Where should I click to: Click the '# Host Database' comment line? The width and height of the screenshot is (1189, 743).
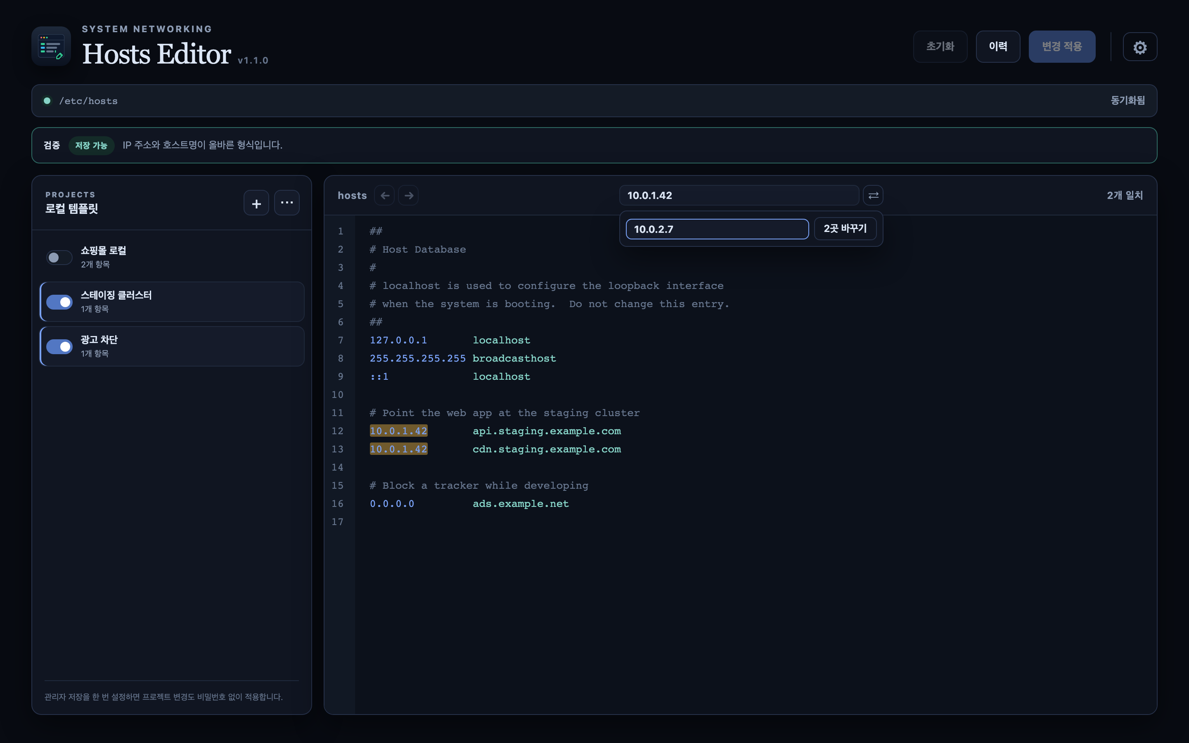tap(418, 250)
